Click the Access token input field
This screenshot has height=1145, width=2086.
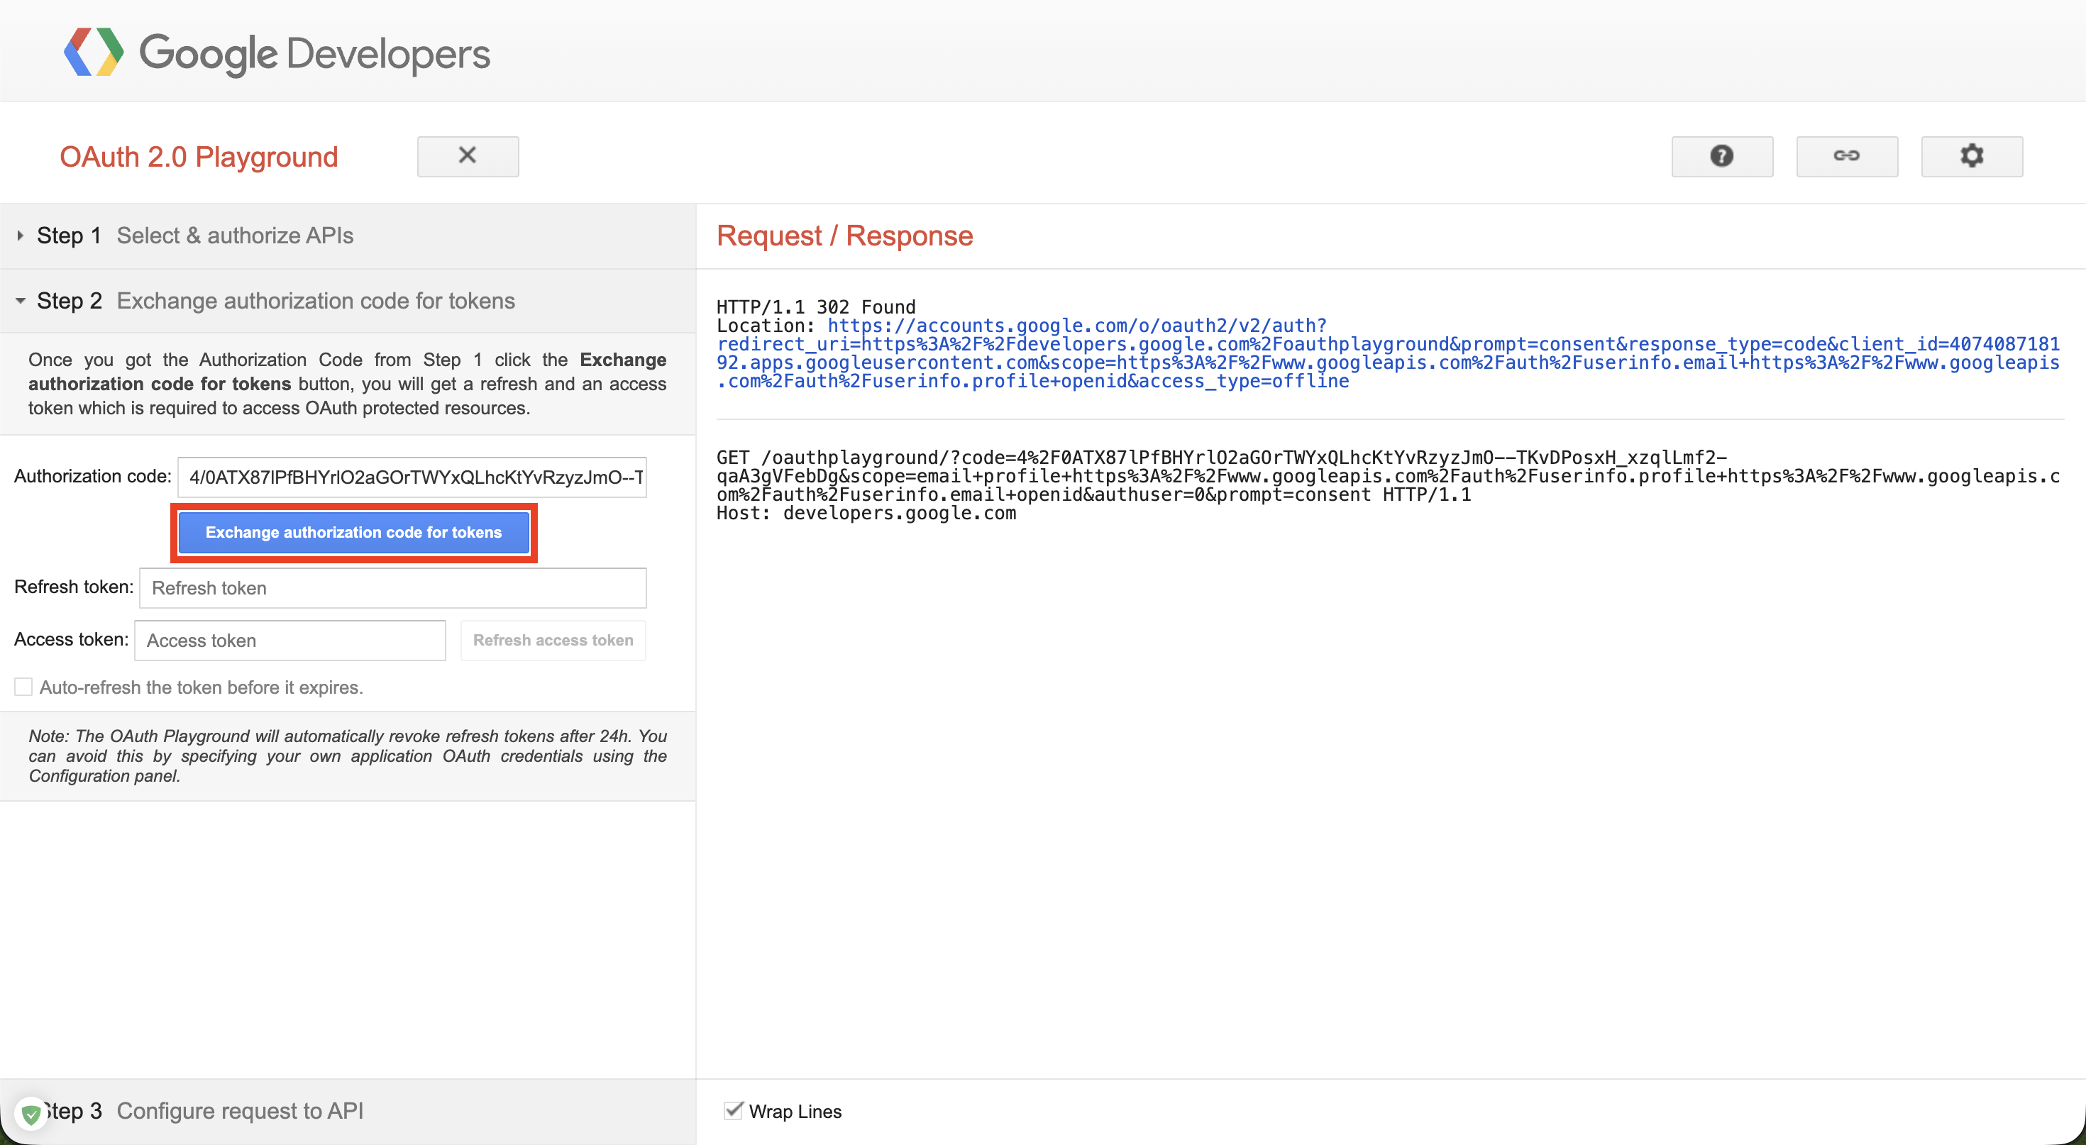click(289, 640)
